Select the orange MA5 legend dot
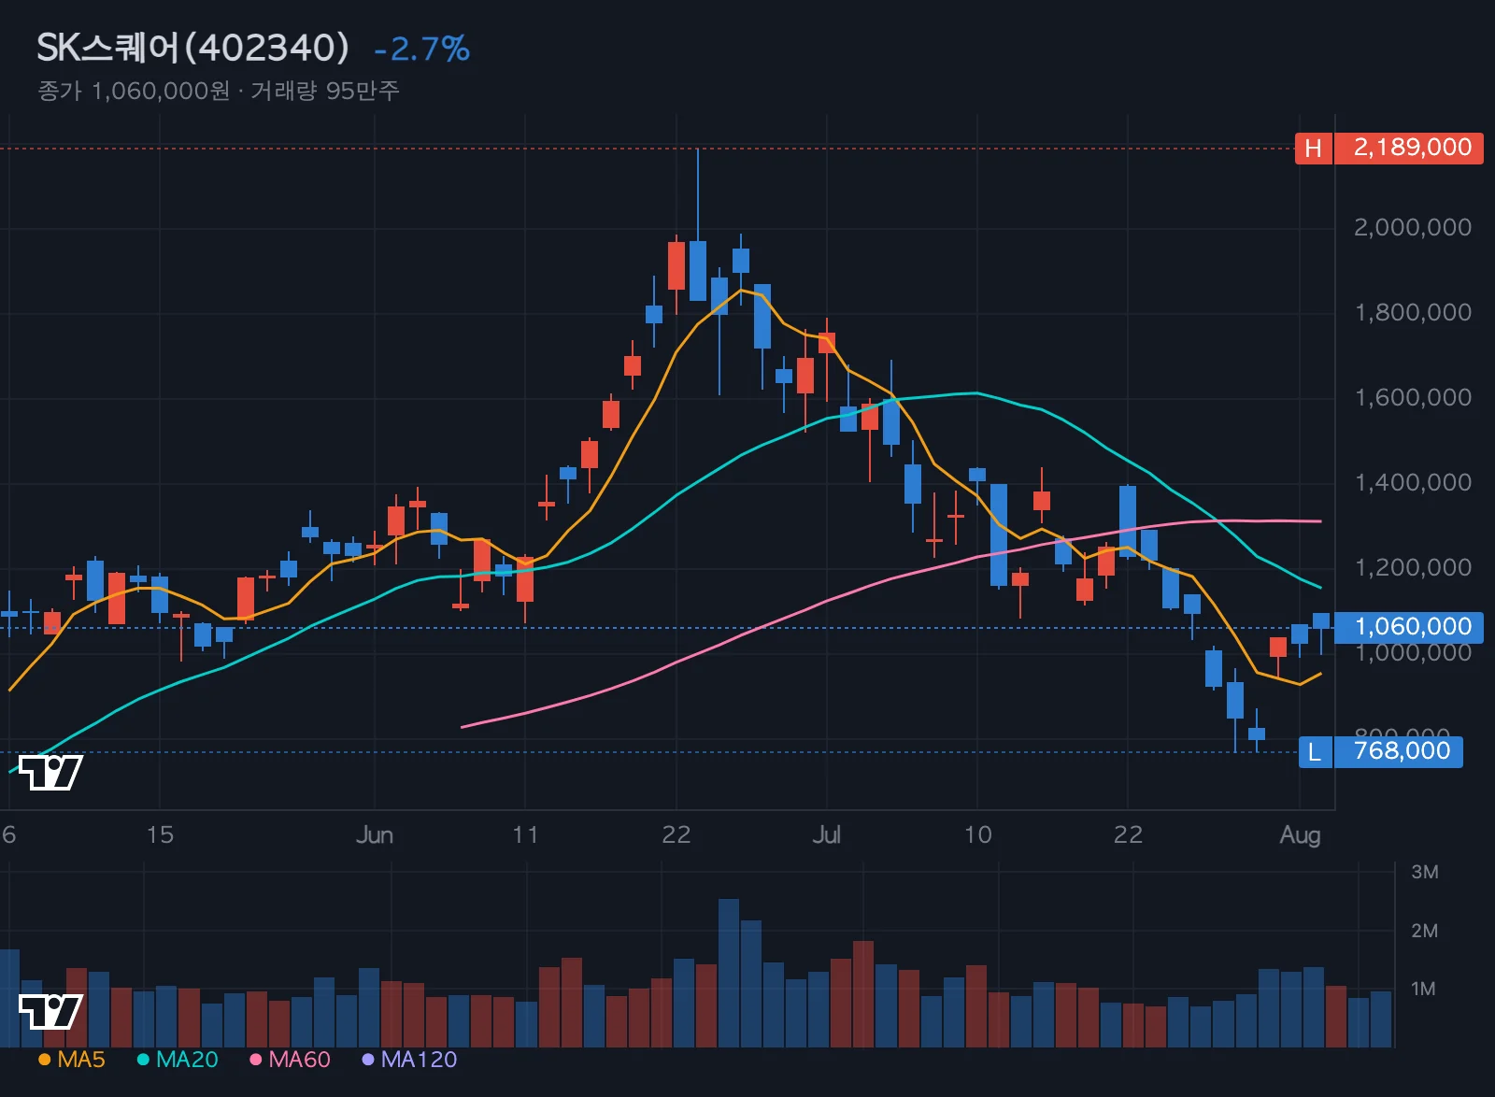 45,1060
